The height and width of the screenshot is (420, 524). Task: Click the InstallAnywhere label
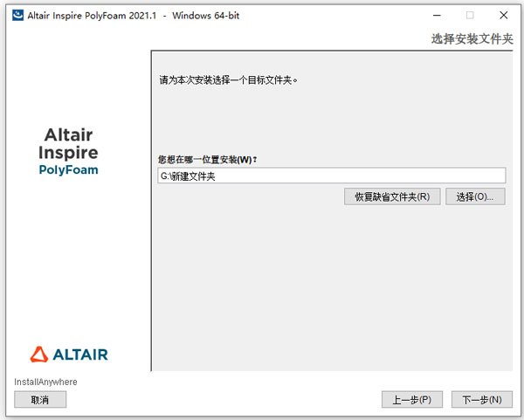(45, 382)
